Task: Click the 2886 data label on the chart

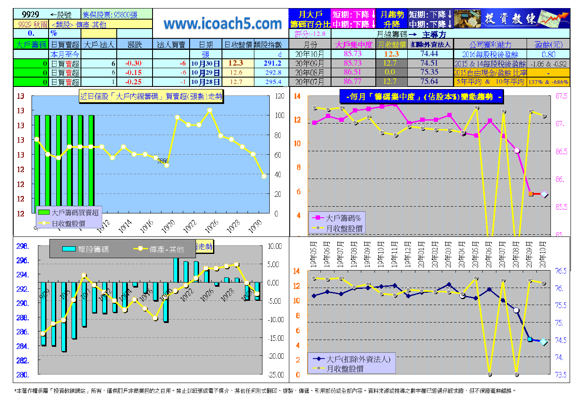Action: pyautogui.click(x=163, y=161)
